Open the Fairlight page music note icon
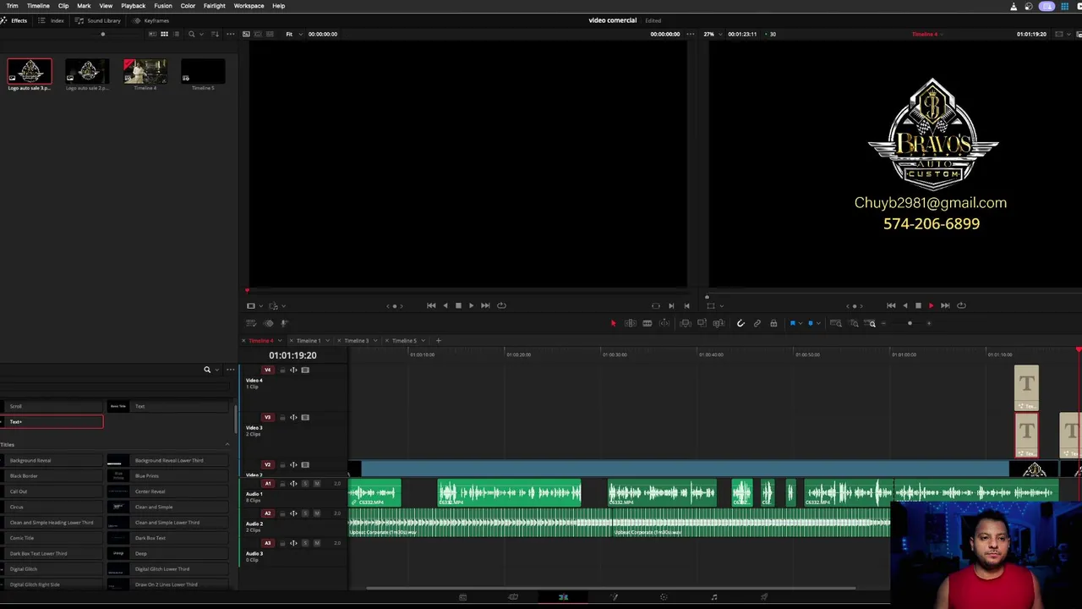 714,597
